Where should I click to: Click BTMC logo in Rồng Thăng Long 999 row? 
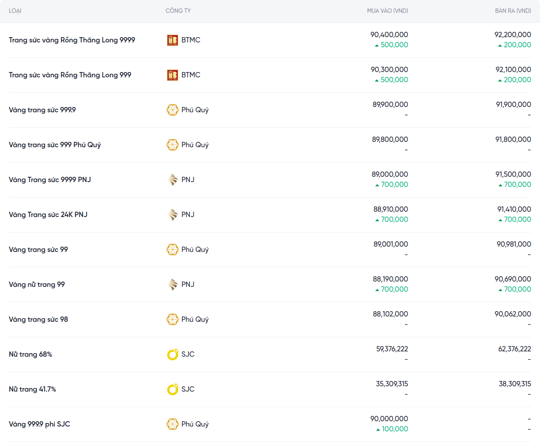[172, 75]
